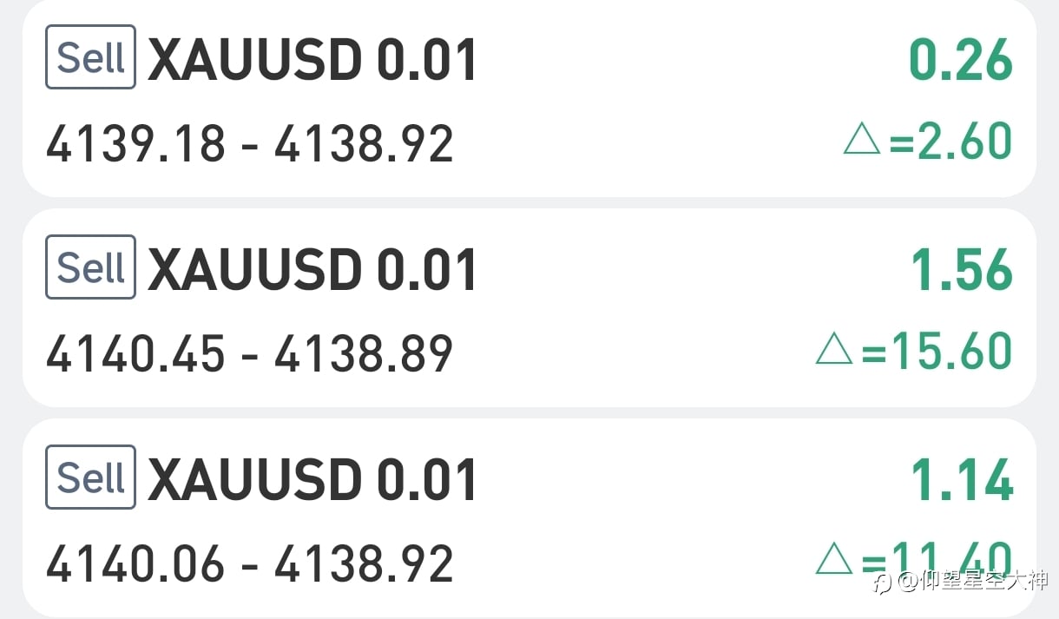
Task: Click the price range 4139.18 - 4138.92
Action: pos(250,143)
